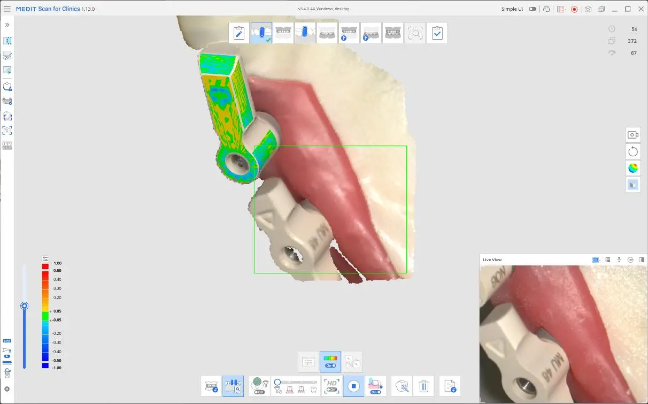Click the trash icon to delete scan data

[x=423, y=386]
